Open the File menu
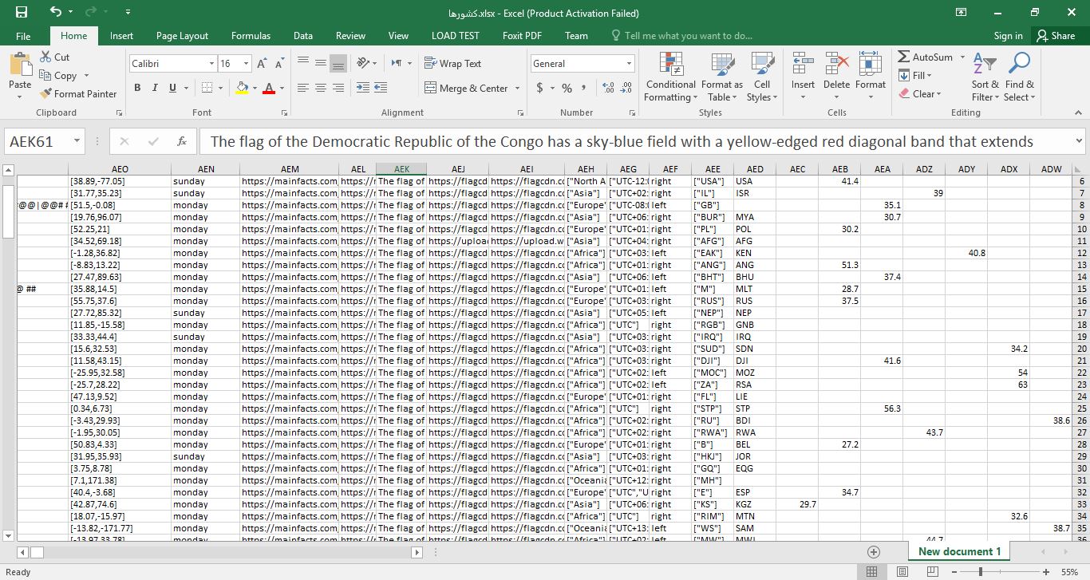Viewport: 1090px width, 580px height. point(23,36)
